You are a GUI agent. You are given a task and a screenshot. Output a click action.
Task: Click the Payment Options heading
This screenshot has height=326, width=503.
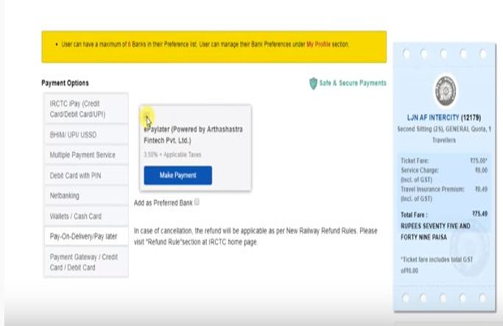[x=65, y=83]
